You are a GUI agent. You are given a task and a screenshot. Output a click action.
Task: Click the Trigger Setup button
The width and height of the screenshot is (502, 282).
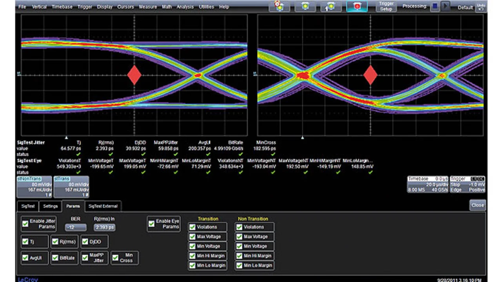(x=386, y=6)
